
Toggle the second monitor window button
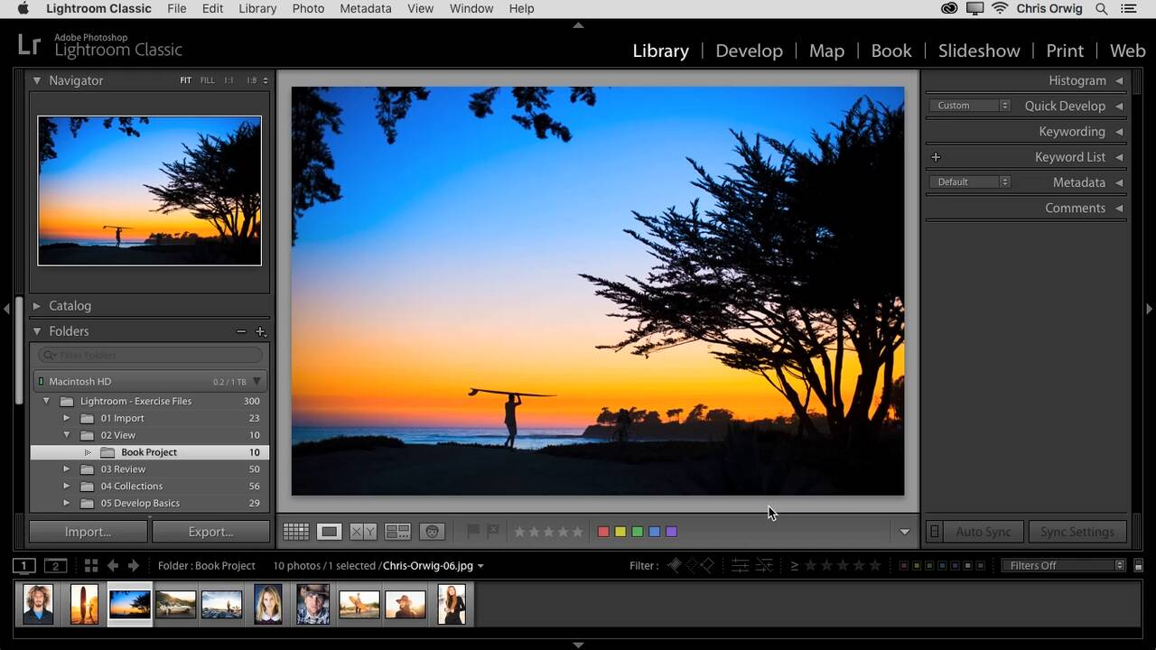(56, 566)
